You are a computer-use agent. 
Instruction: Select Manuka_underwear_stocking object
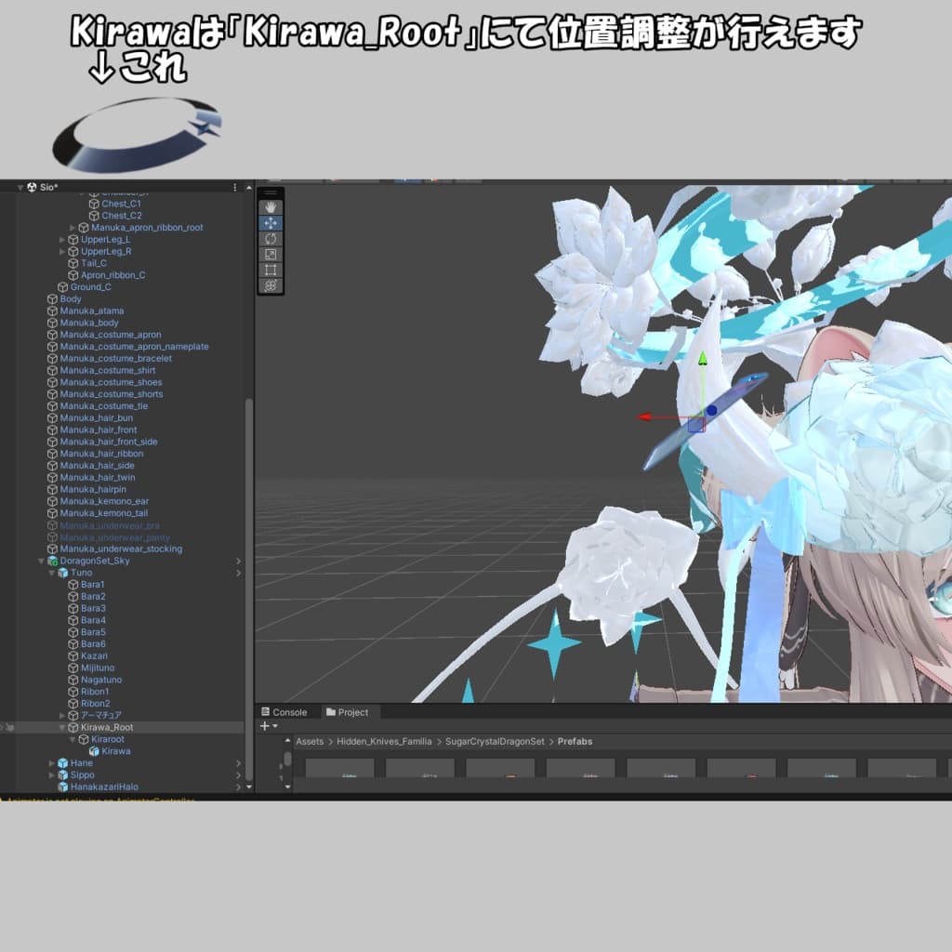tap(121, 549)
